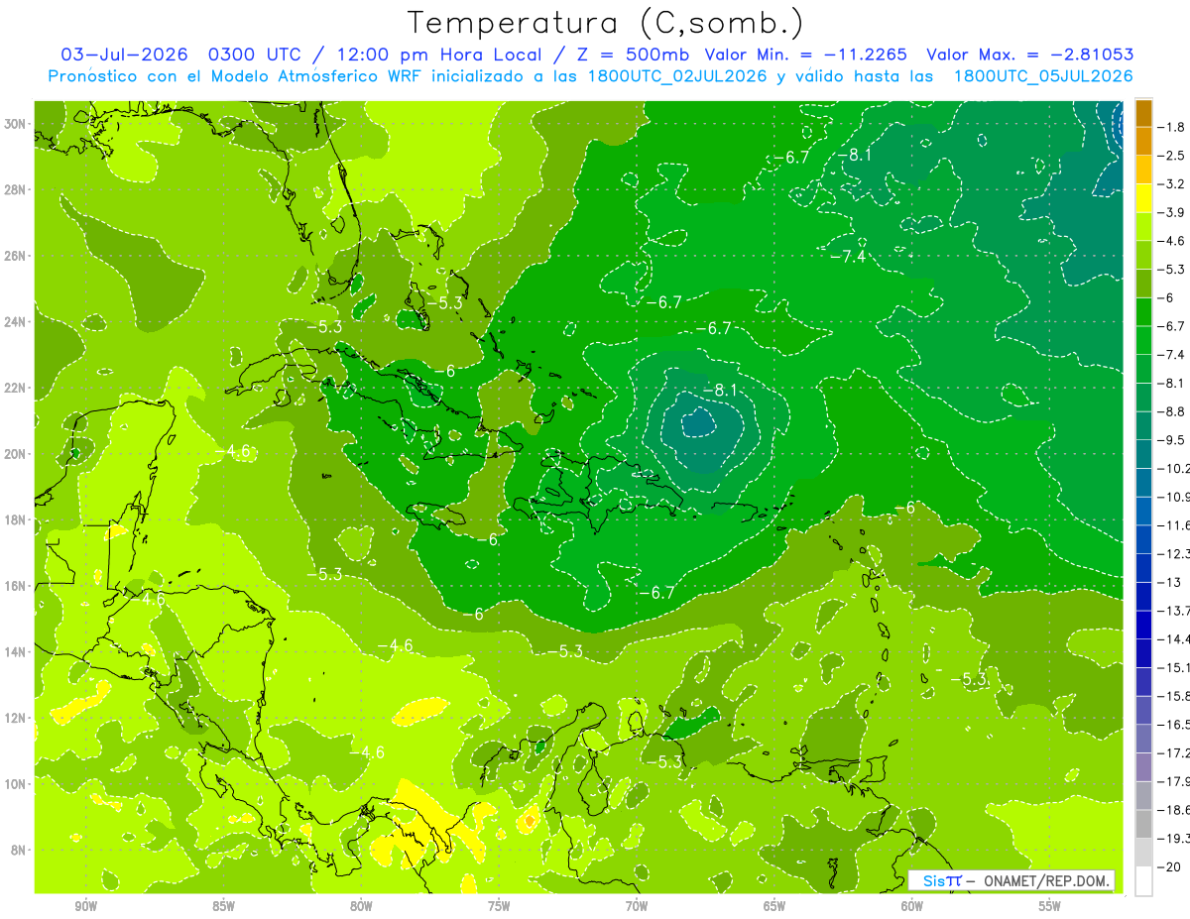Click the 18N latitude axis label
1190x919 pixels.
pos(16,519)
